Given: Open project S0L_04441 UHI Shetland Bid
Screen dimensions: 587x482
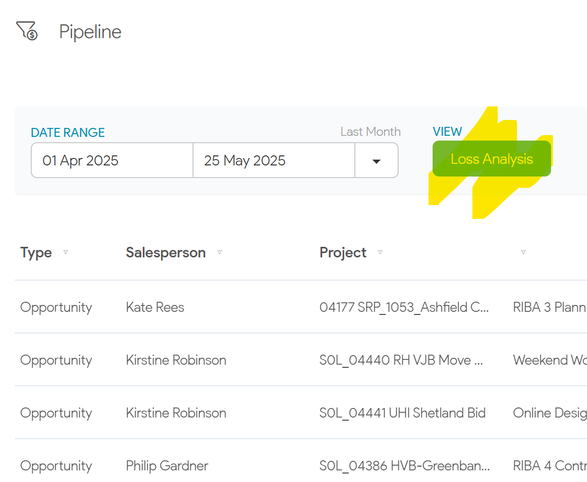Looking at the screenshot, I should click(x=402, y=413).
